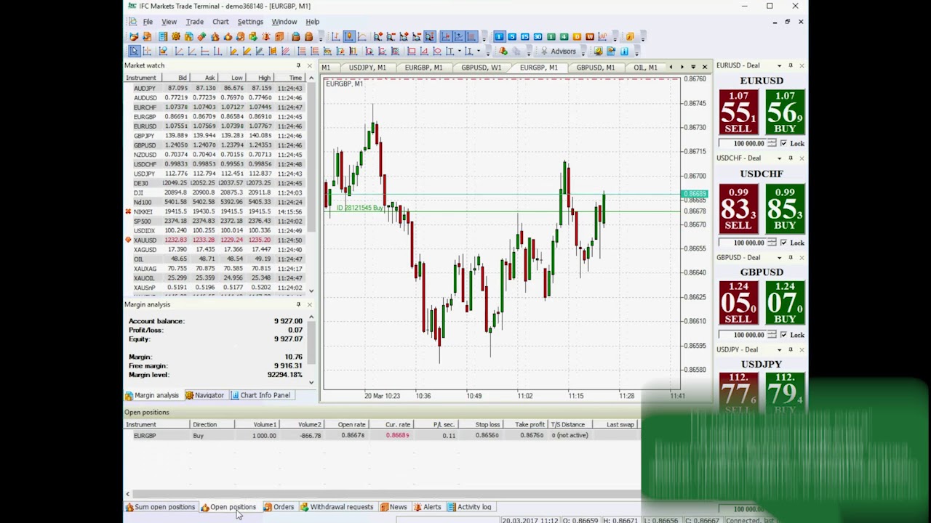The width and height of the screenshot is (931, 523).
Task: Toggle Lock checkbox in EURUSD Deal panel
Action: click(783, 144)
